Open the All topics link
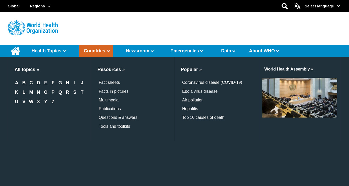The width and height of the screenshot is (349, 186). point(27,69)
